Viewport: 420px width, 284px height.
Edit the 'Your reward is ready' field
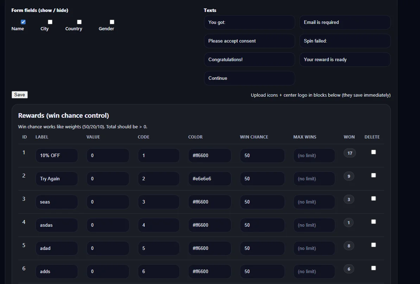(x=345, y=59)
